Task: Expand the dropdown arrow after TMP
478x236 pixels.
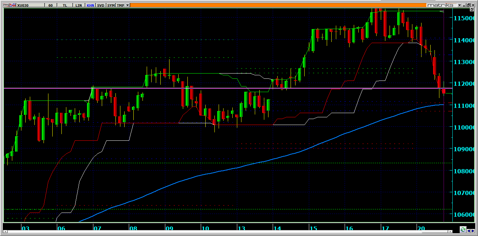Action: click(128, 5)
